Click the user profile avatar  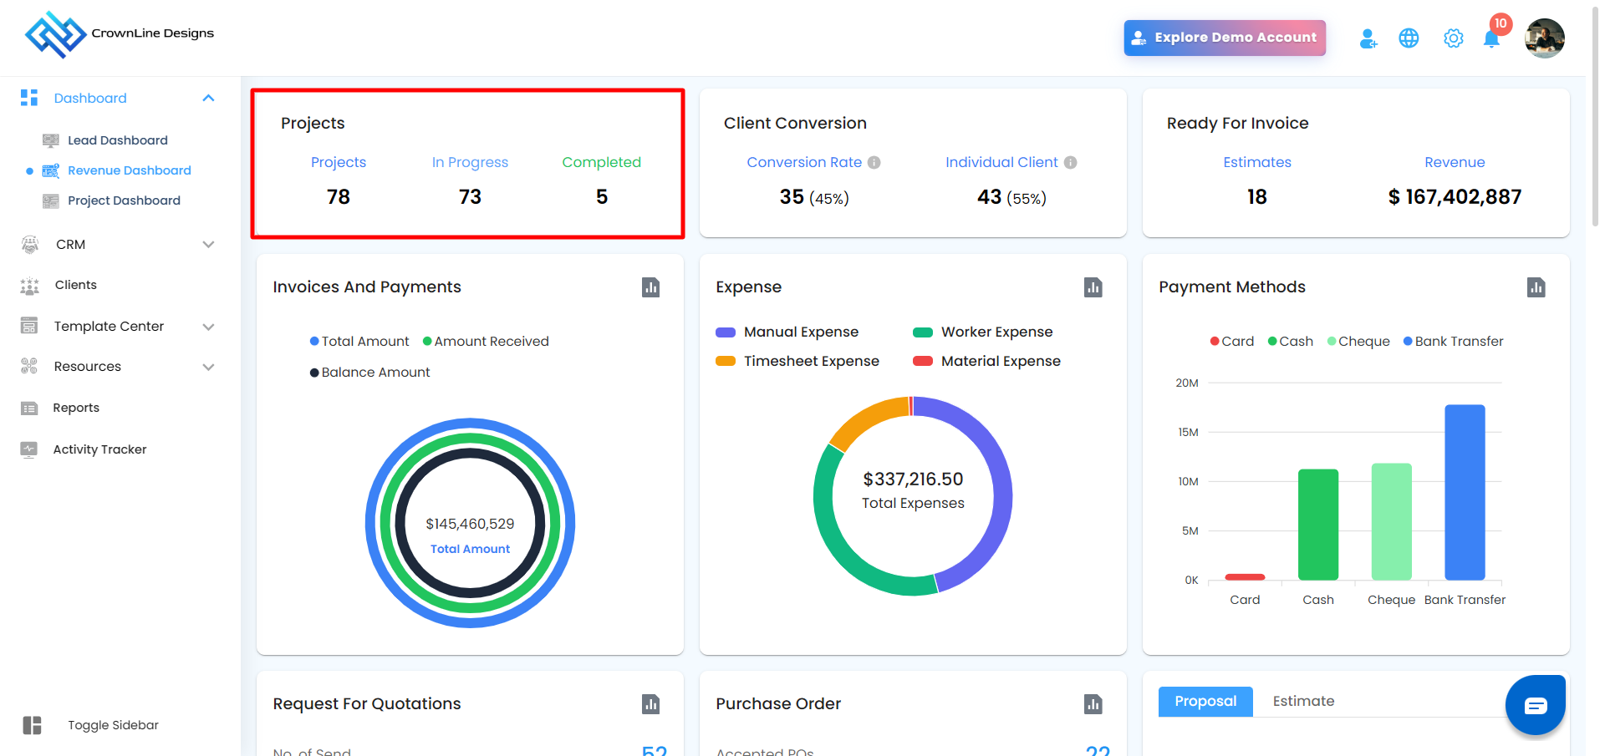1544,38
